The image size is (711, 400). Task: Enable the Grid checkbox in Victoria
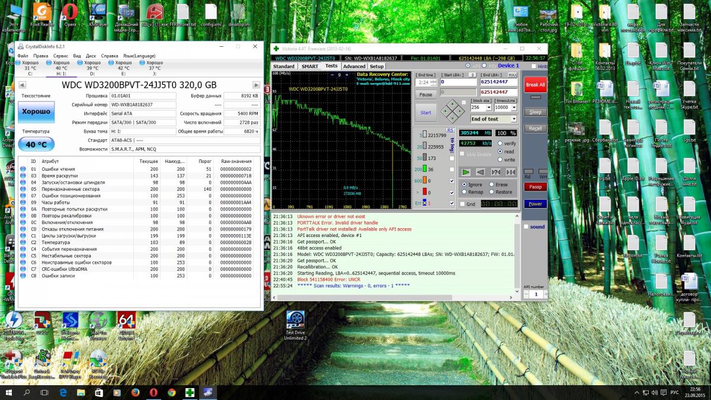tap(463, 204)
